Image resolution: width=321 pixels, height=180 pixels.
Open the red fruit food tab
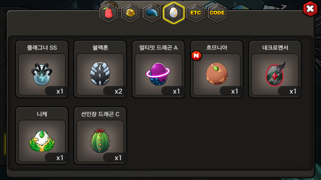(x=109, y=13)
